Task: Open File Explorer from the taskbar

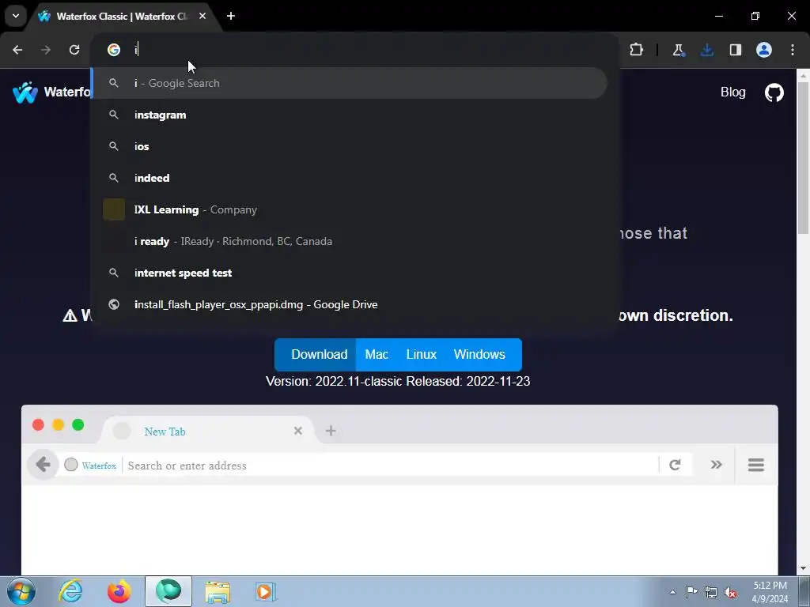Action: click(218, 591)
